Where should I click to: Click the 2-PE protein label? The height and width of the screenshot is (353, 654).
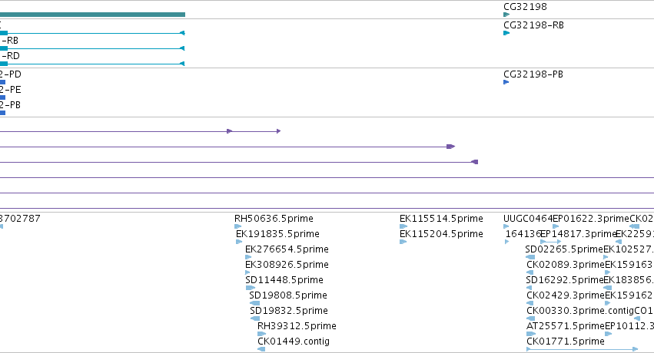11,90
